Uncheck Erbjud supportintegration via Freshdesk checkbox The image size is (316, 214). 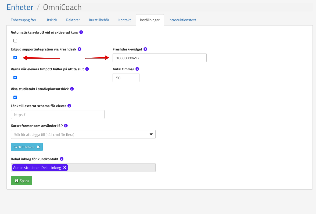pos(15,57)
